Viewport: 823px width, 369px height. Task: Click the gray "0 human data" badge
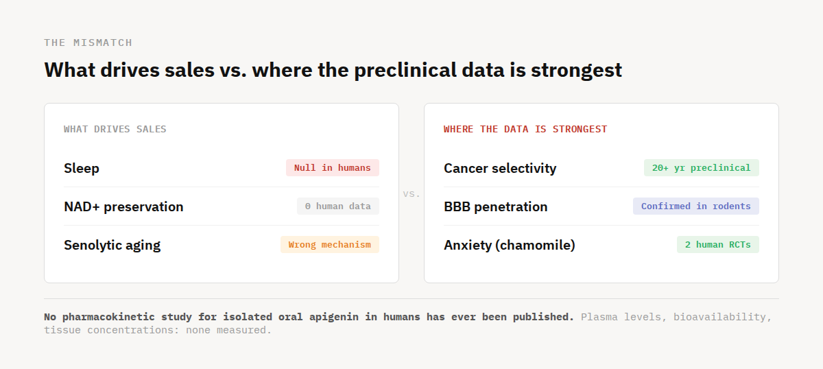coord(337,206)
